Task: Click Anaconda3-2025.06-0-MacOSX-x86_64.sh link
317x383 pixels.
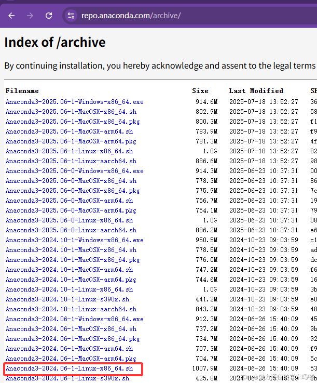Action: tap(71, 181)
